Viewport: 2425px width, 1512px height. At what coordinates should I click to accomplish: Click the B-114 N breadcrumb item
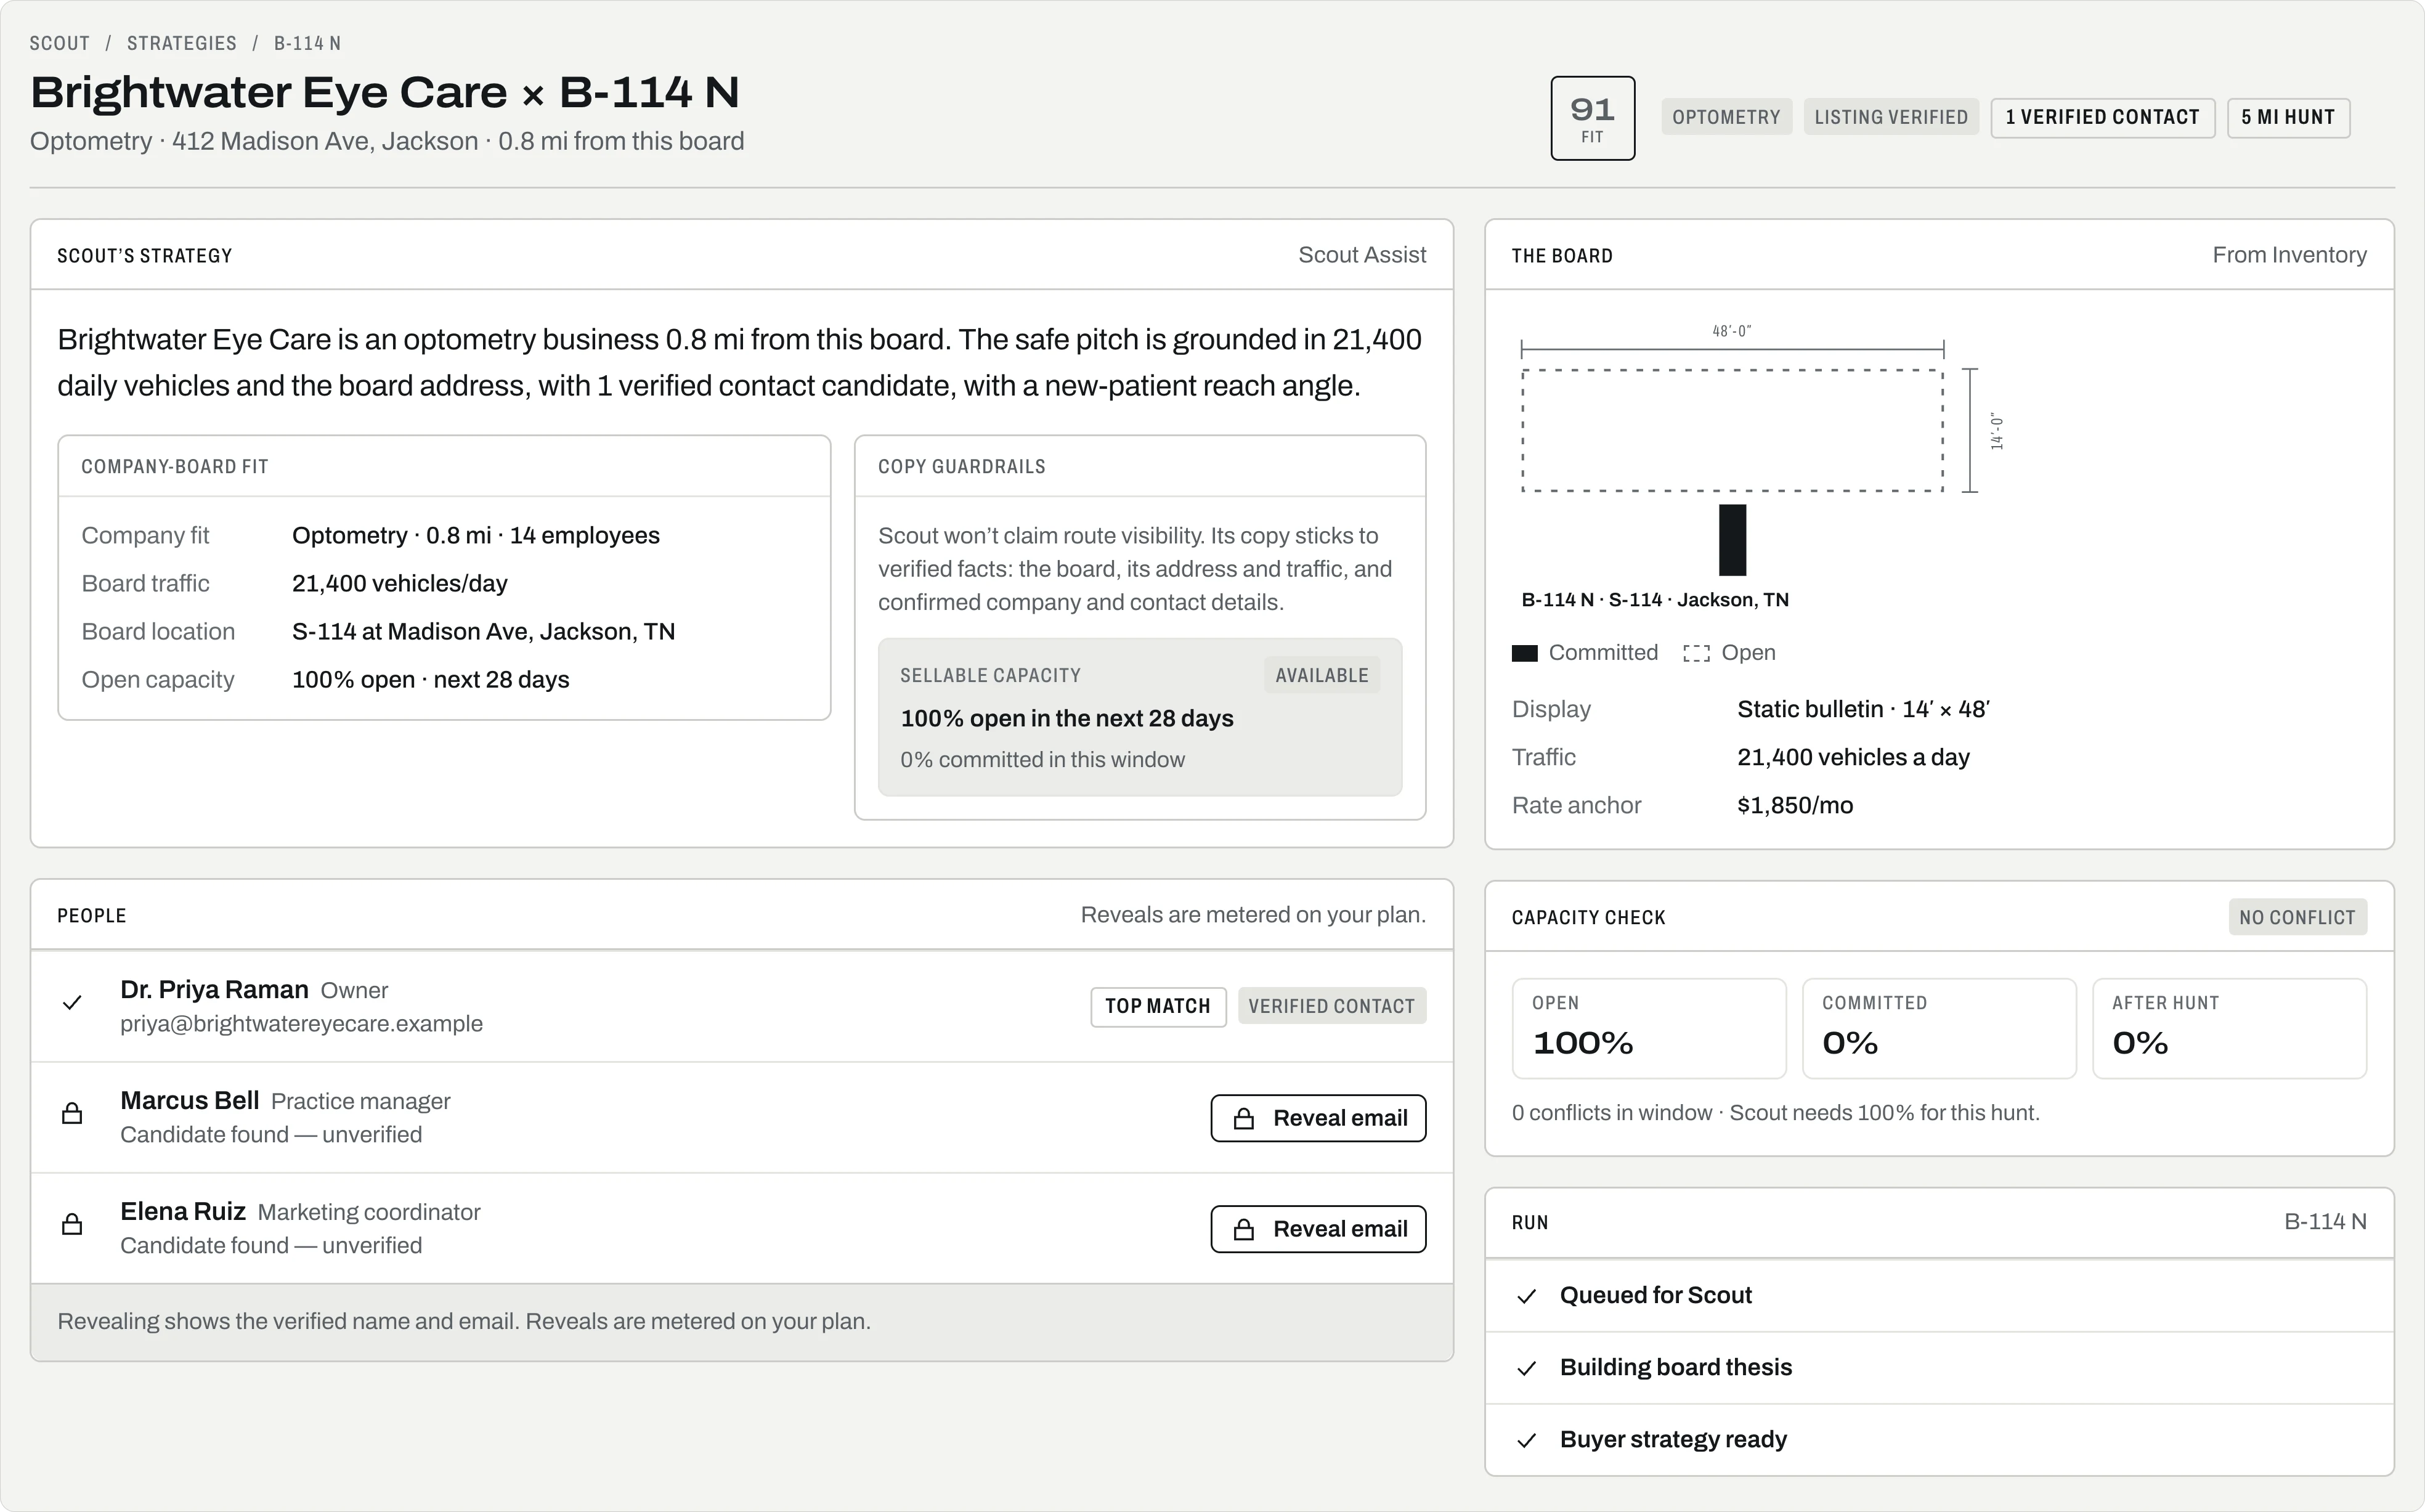point(308,43)
